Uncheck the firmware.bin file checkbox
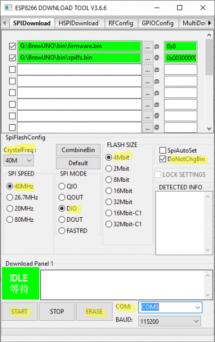This screenshot has height=342, width=215. click(13, 46)
